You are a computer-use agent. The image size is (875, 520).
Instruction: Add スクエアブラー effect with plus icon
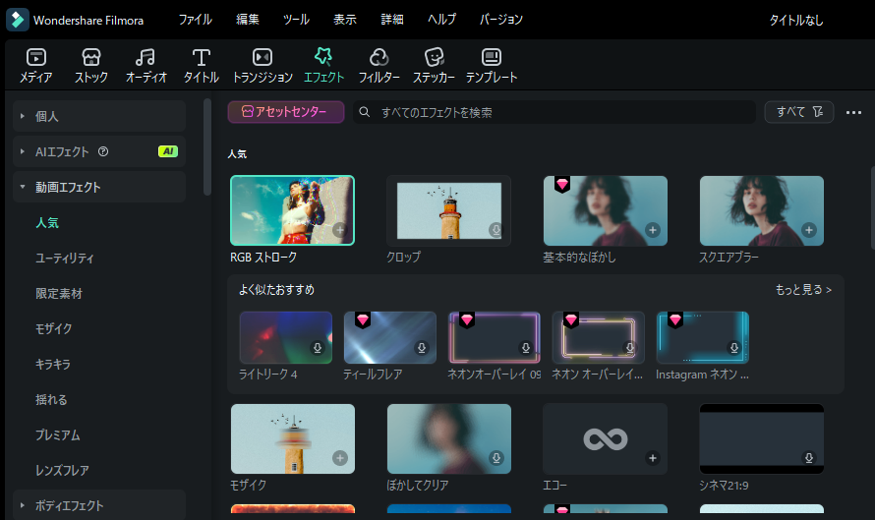click(x=808, y=230)
